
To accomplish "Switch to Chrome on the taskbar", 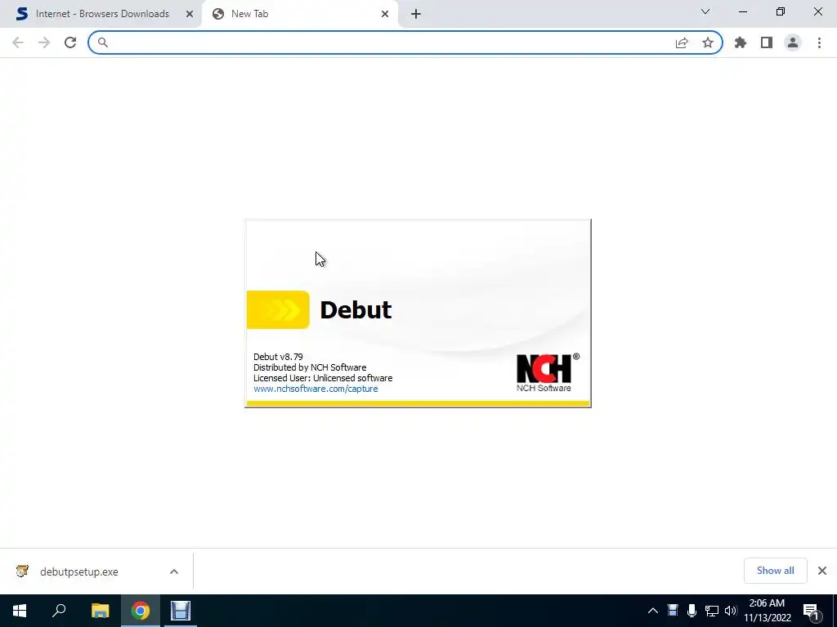I will click(141, 611).
